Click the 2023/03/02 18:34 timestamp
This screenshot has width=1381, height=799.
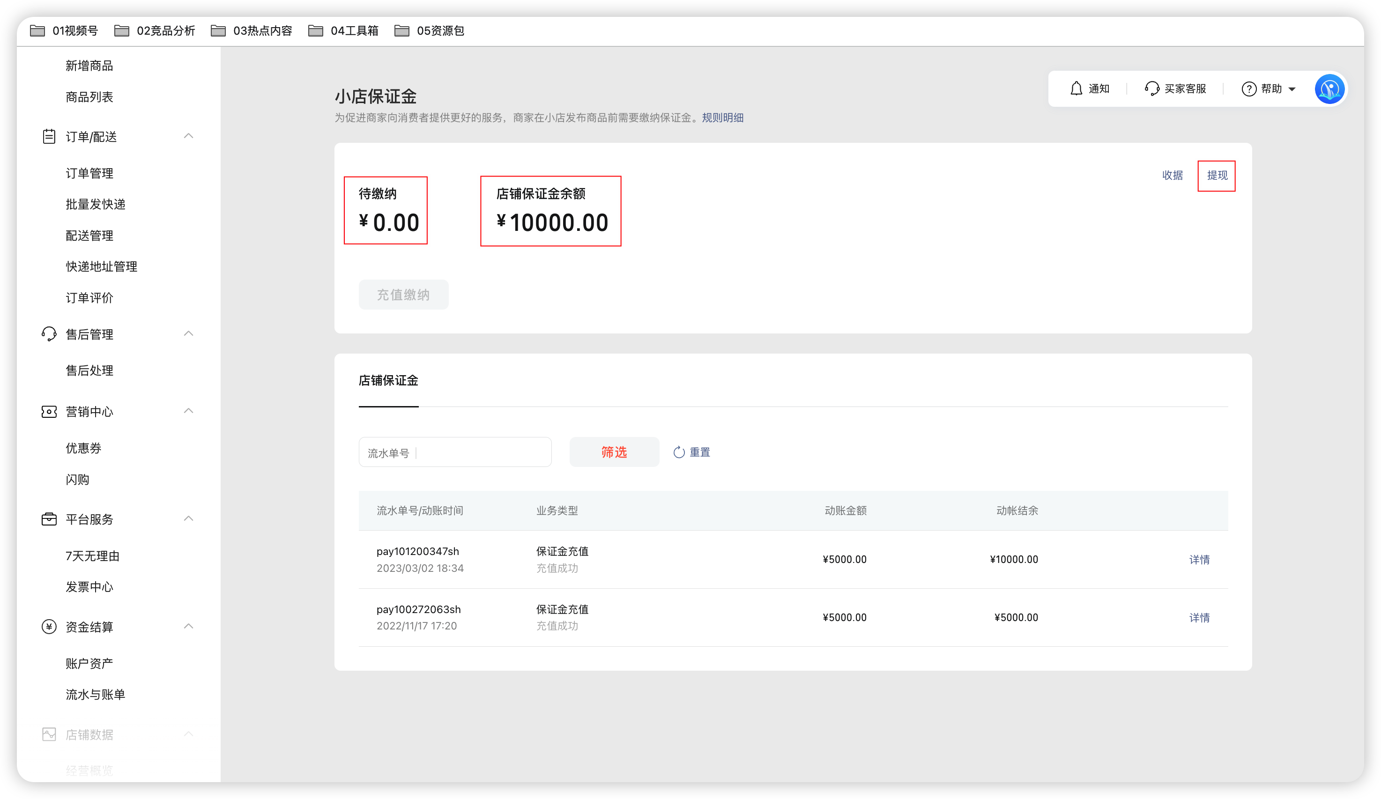point(420,568)
